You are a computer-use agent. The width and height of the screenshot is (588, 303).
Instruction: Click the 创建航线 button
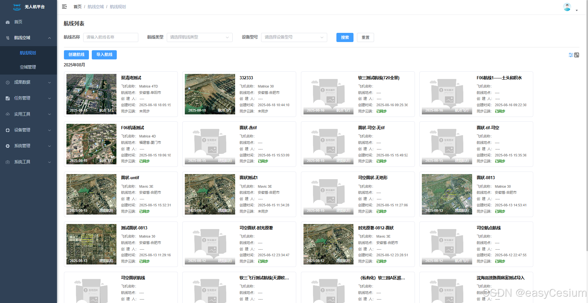(76, 55)
